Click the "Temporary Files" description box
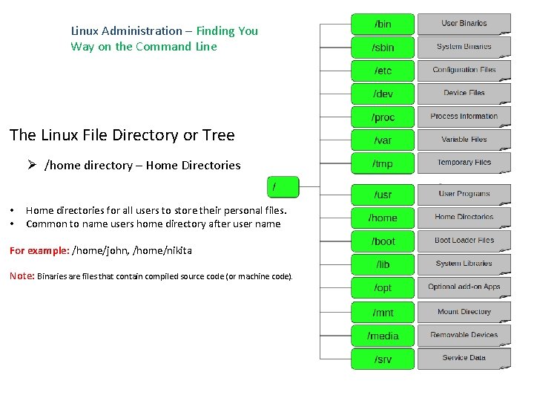This screenshot has height=401, width=534. (x=464, y=163)
